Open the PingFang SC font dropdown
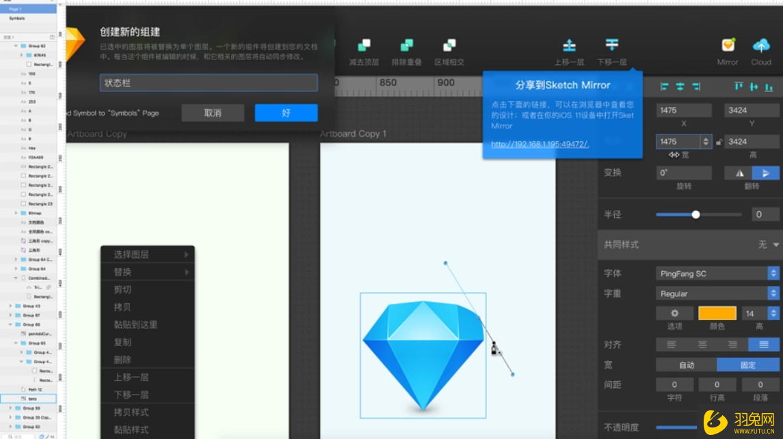783x439 pixels. 717,274
